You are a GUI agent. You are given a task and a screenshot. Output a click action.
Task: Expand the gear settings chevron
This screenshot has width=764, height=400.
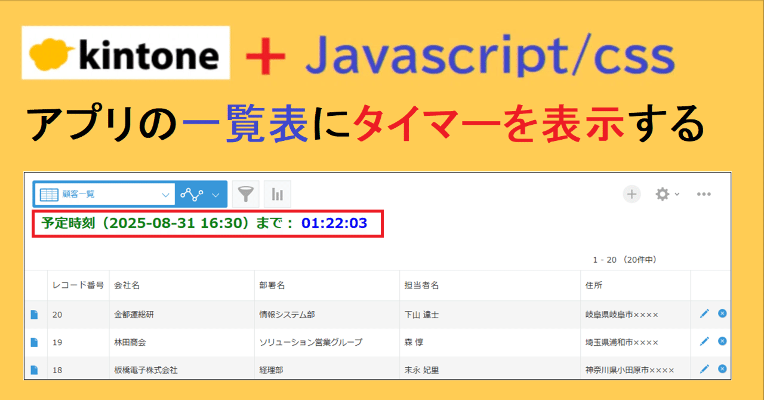677,195
